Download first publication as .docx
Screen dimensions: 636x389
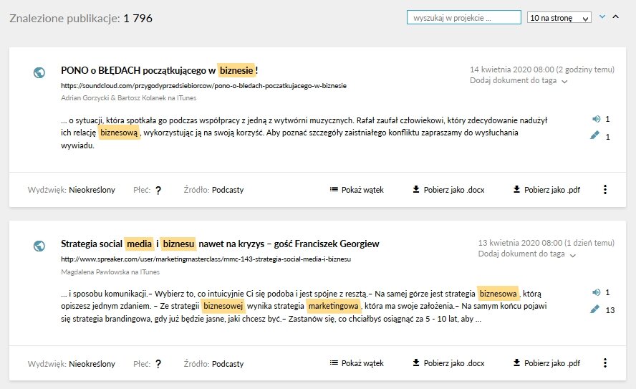448,189
